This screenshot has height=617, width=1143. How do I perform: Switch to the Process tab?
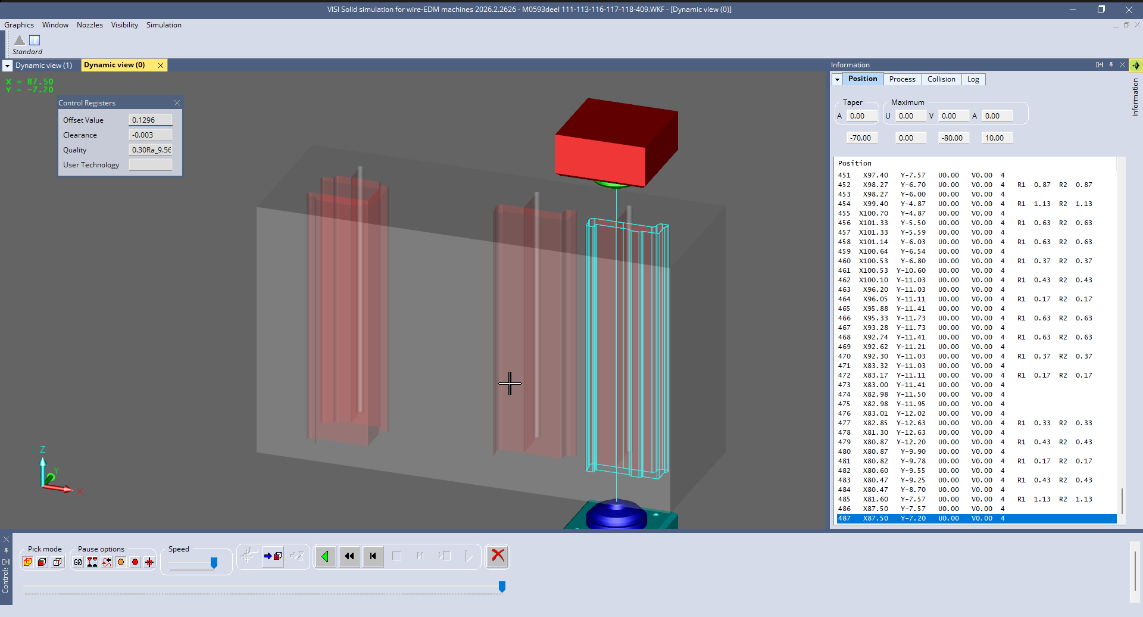902,79
